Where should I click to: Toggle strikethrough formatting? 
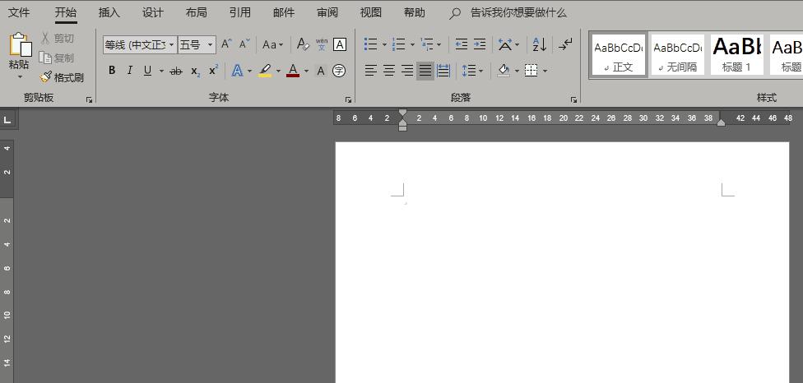coord(175,71)
